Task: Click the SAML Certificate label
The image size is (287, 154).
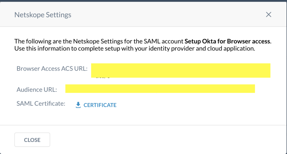Action: [41, 104]
